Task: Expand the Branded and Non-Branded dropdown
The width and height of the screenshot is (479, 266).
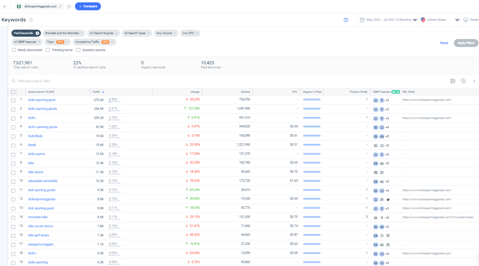Action: click(64, 33)
